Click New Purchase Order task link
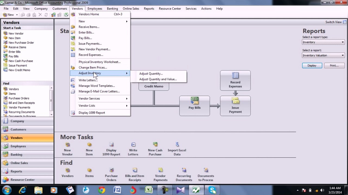Screen dimensions: 348x195 point(21,43)
